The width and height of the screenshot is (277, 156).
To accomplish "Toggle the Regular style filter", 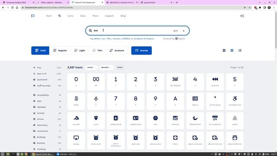I will [60, 51].
